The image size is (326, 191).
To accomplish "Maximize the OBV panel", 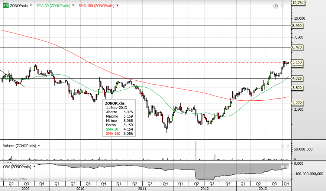I will click(283, 167).
